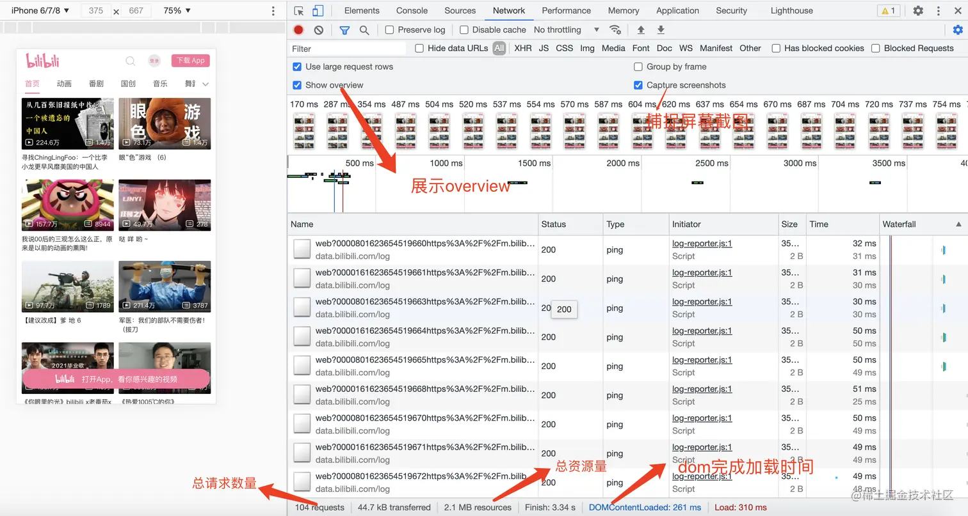This screenshot has width=968, height=516.
Task: Clear the network log
Action: click(319, 30)
